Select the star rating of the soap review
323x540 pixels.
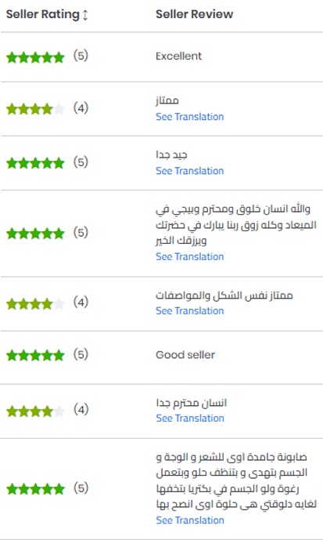[35, 489]
